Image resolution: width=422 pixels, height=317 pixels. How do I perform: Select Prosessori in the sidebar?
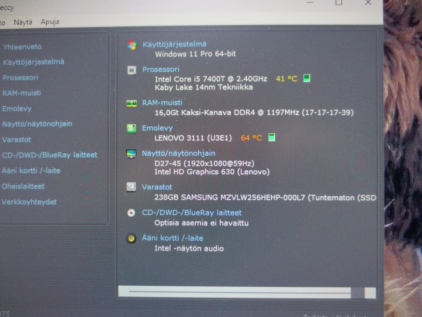(21, 77)
